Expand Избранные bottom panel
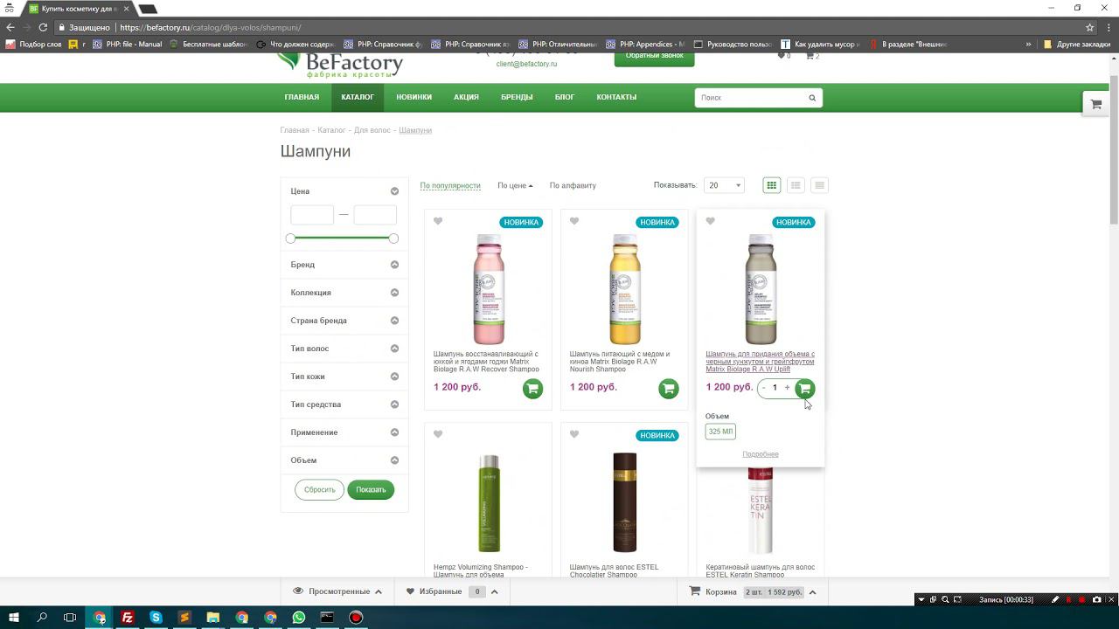The height and width of the screenshot is (629, 1119). coord(452,591)
